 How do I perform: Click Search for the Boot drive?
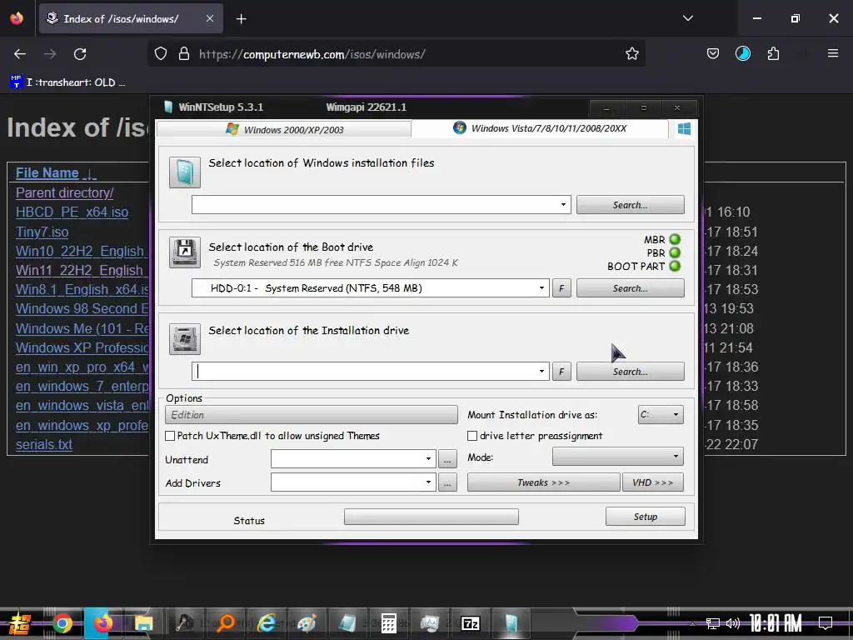pos(631,288)
